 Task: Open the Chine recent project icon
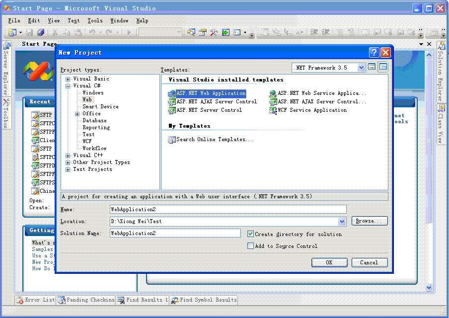(x=35, y=191)
